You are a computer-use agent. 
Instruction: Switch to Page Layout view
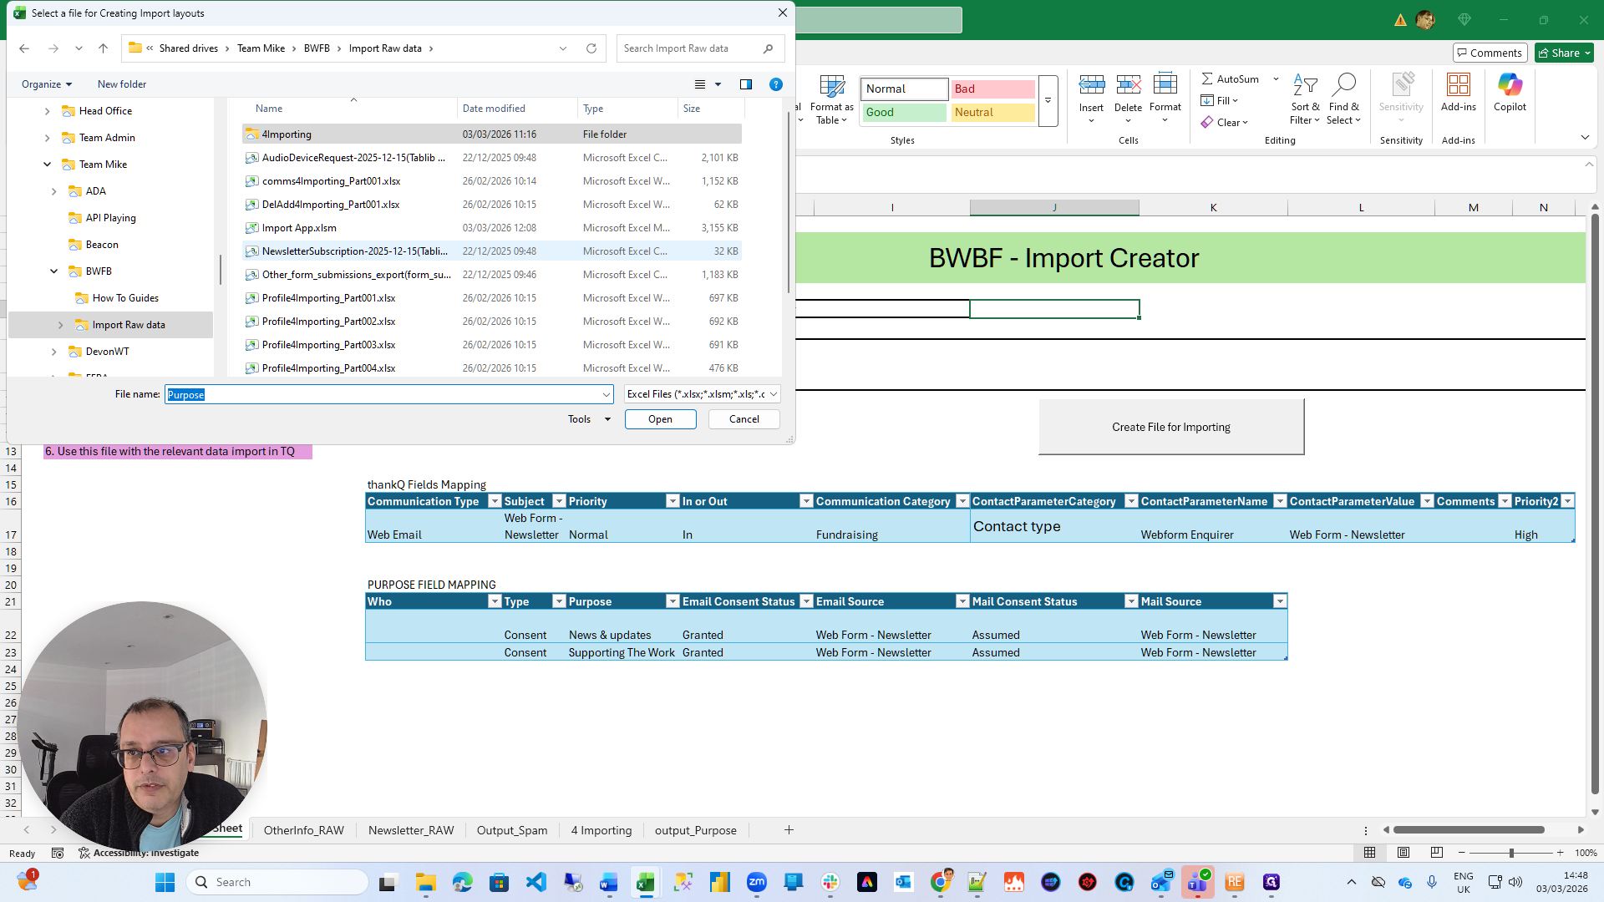click(1403, 853)
